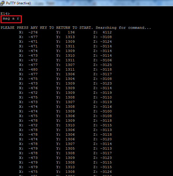173x176 pixels.
Task: Select X value -471 beside Y 1311
Action: point(33,46)
